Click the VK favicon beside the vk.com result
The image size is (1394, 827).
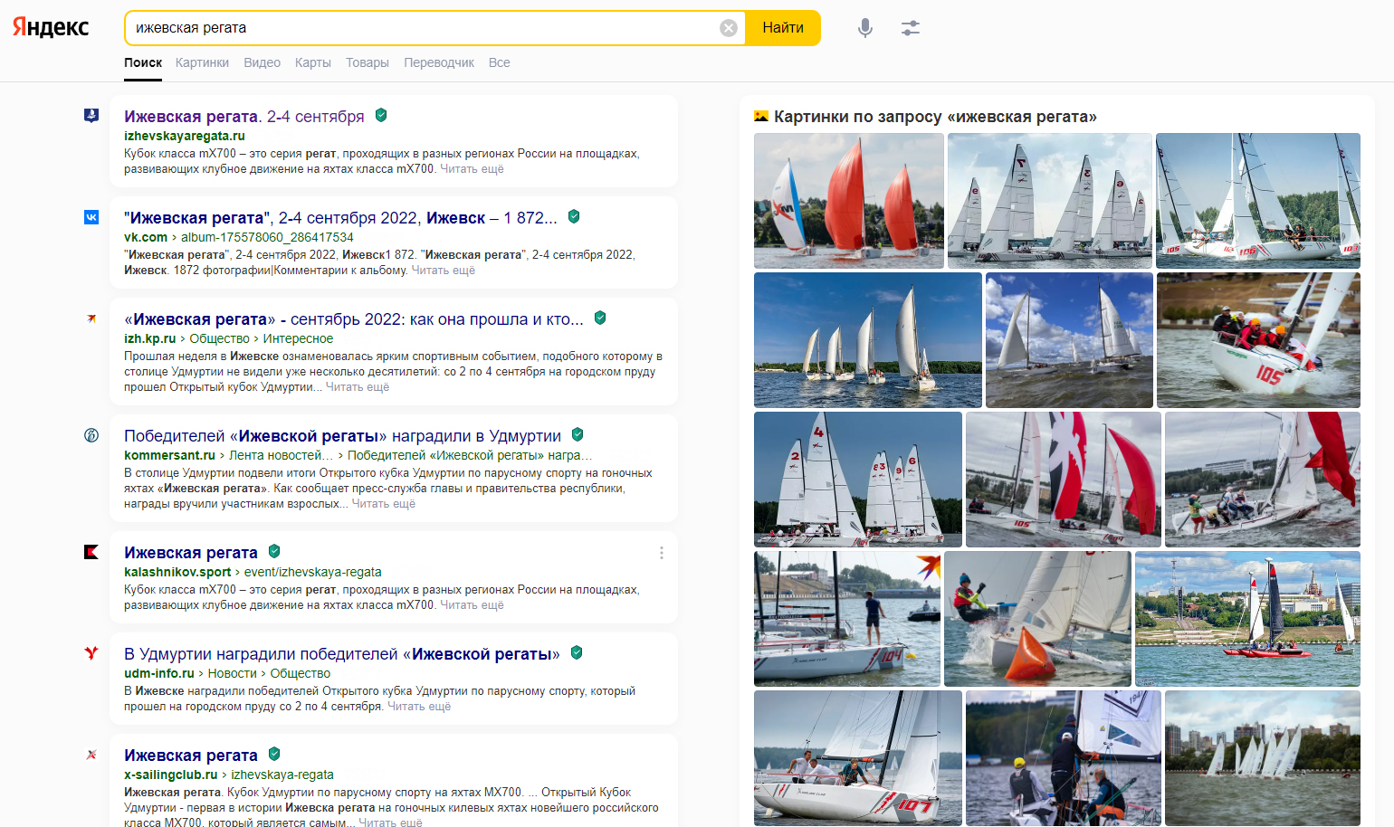[91, 217]
